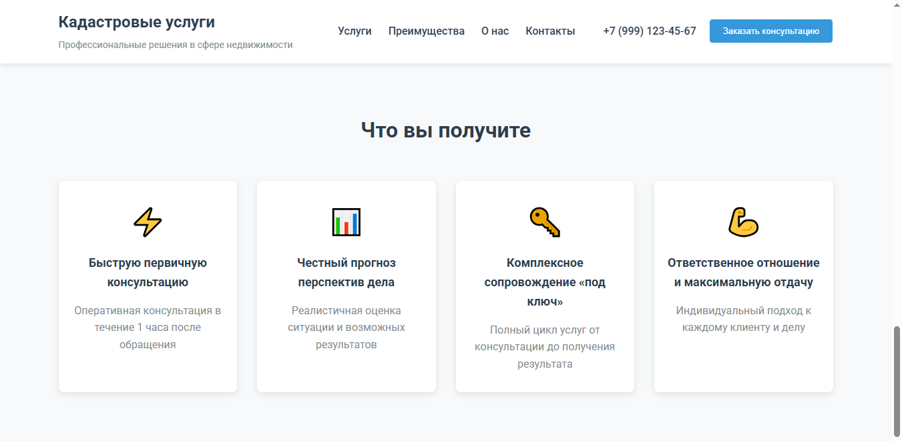This screenshot has width=902, height=441.
Task: Open the Преимущества navigation item
Action: tap(427, 31)
